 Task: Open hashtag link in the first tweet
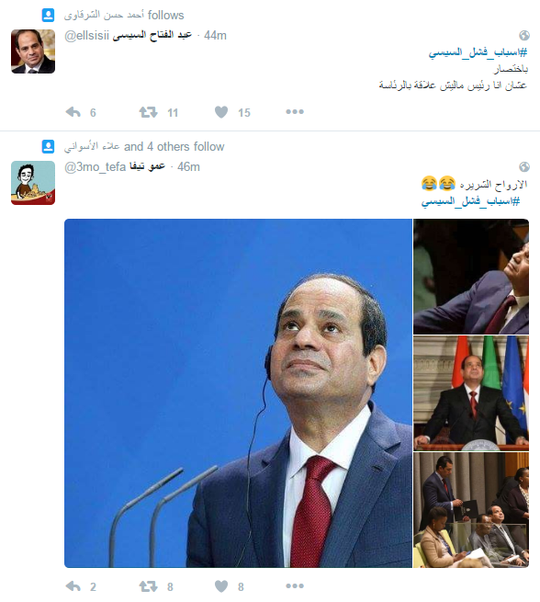pyautogui.click(x=478, y=52)
